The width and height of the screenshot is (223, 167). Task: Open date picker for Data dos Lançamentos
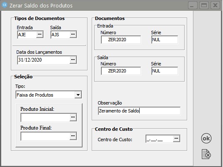click(73, 60)
